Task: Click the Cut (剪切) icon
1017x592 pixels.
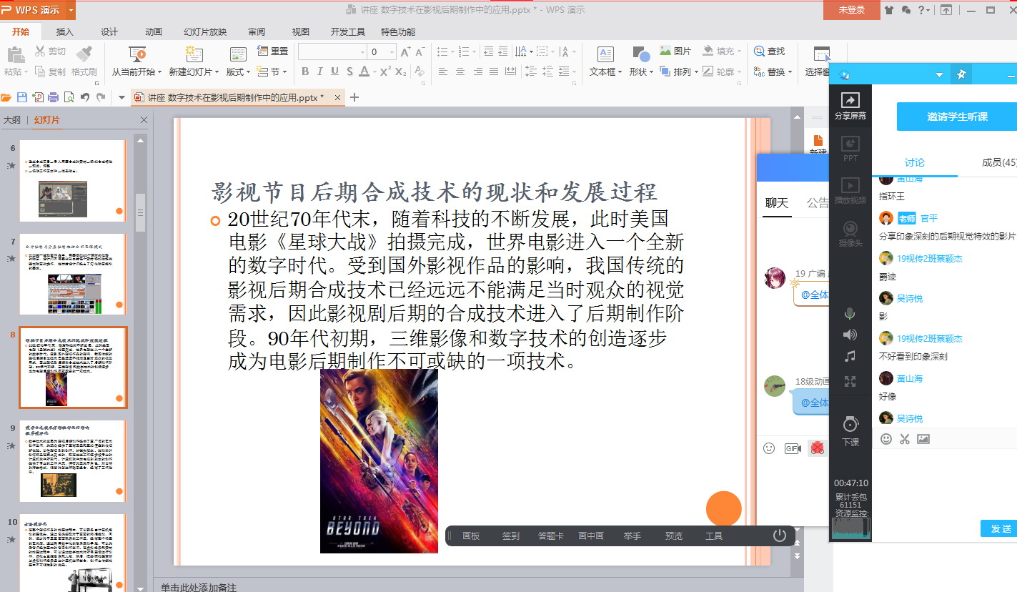Action: tap(40, 51)
